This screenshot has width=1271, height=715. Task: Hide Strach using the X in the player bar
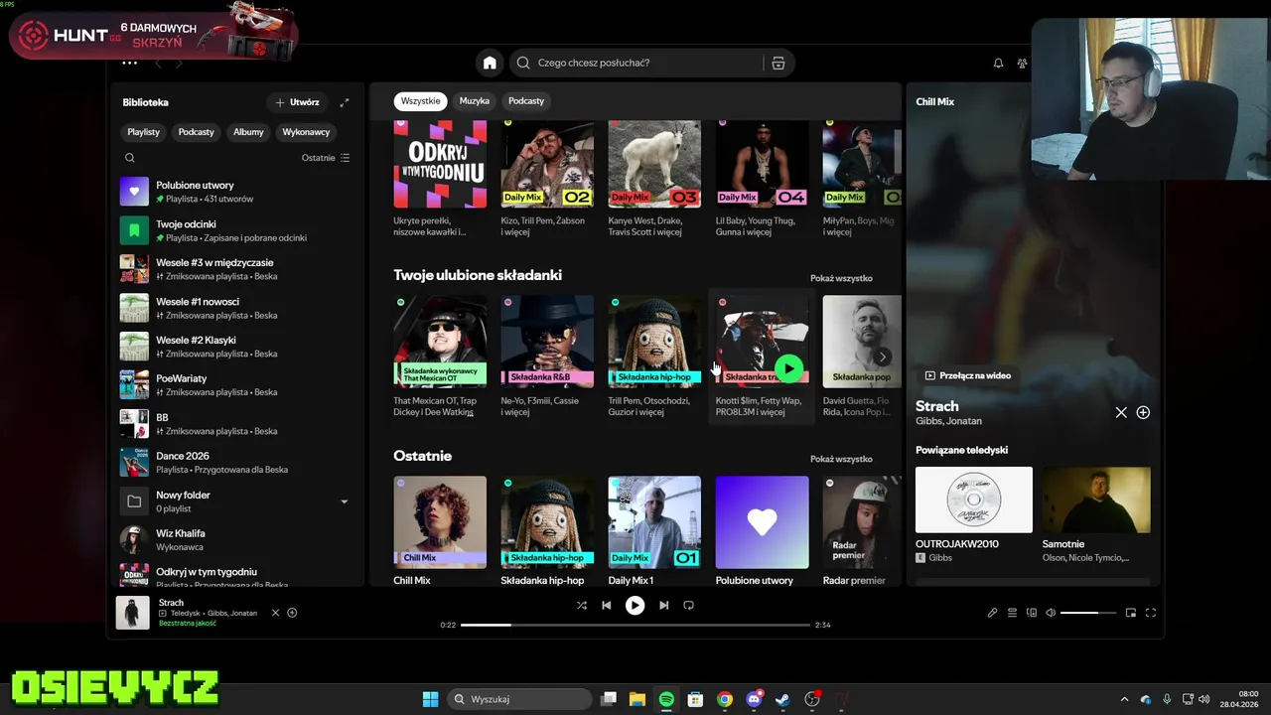[x=276, y=613]
